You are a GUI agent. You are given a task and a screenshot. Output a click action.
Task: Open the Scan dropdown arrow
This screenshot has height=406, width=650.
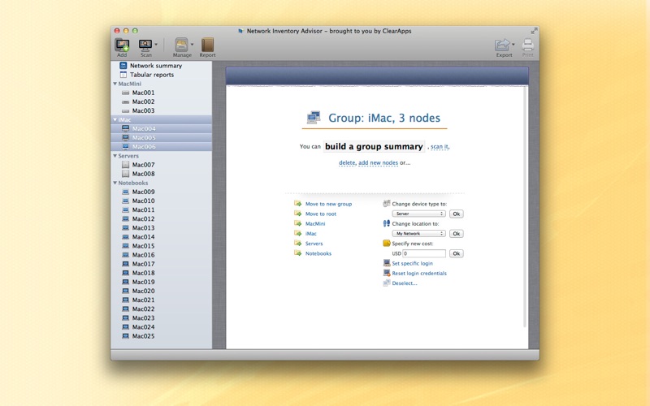click(156, 45)
